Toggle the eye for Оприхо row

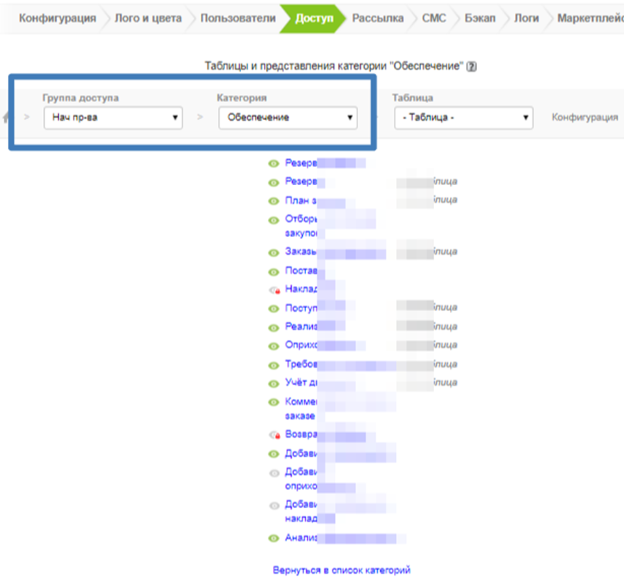pos(274,346)
